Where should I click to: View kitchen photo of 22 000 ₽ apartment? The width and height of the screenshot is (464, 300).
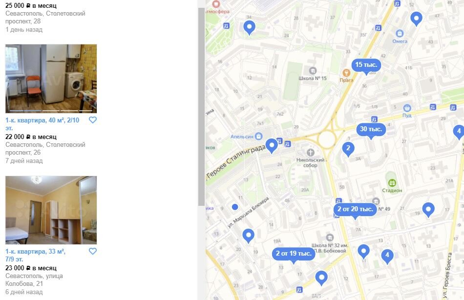(51, 79)
